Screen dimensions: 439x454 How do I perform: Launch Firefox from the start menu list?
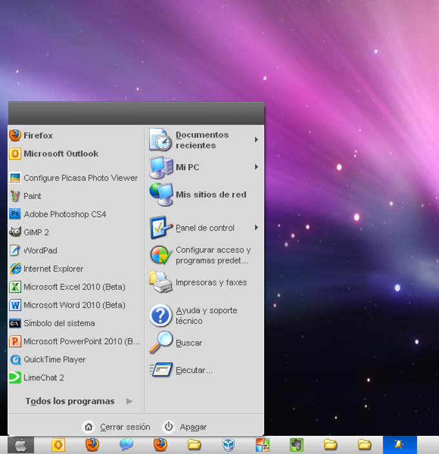(x=37, y=136)
